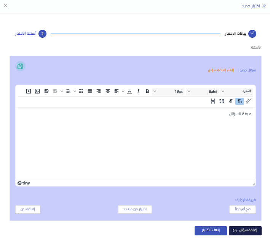Click the green save icon
Image resolution: width=270 pixels, height=243 pixels.
pos(20,66)
